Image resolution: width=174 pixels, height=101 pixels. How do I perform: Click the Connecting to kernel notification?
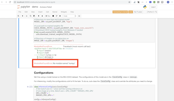click(120, 12)
